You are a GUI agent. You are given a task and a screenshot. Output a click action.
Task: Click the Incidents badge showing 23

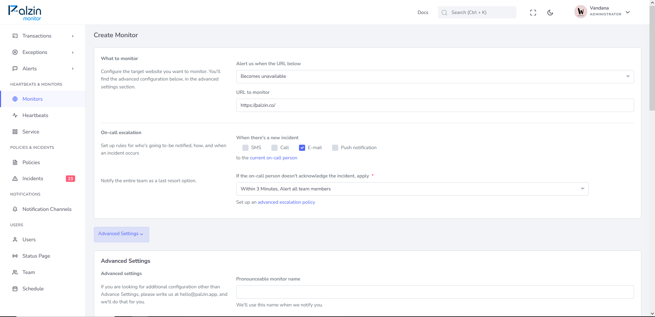pyautogui.click(x=70, y=179)
